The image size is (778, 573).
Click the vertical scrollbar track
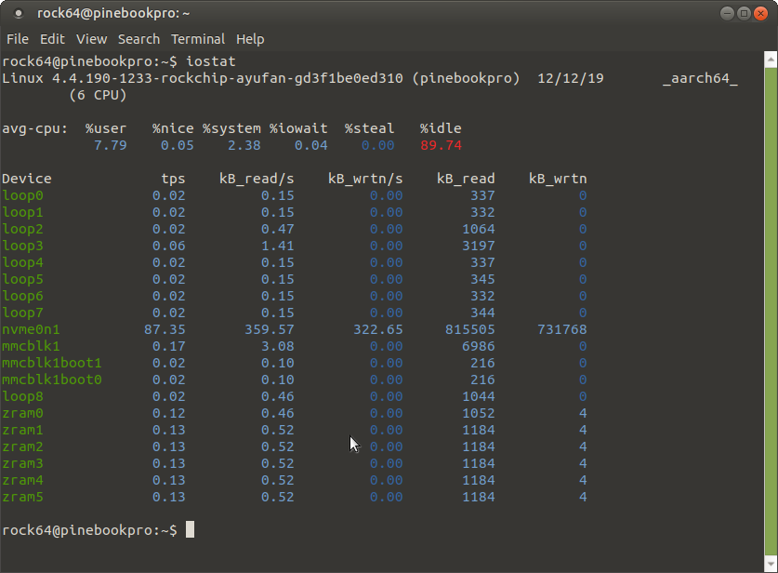click(770, 307)
